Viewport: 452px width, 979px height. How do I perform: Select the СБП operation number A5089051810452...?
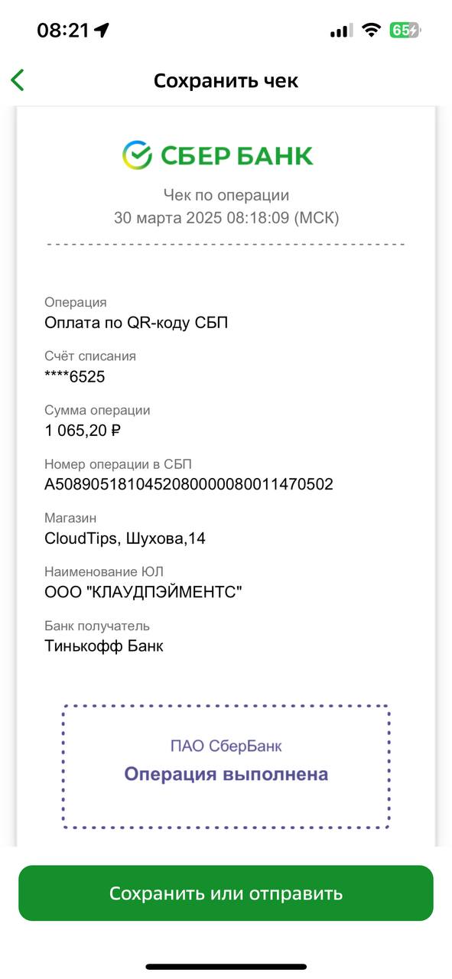tap(189, 484)
